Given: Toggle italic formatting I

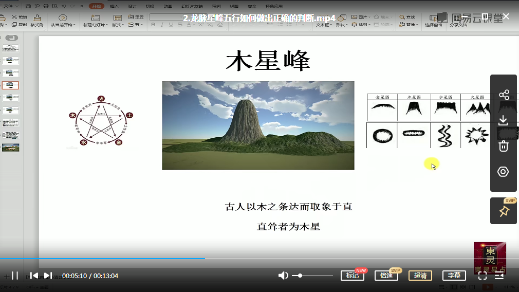Looking at the screenshot, I should (x=162, y=25).
